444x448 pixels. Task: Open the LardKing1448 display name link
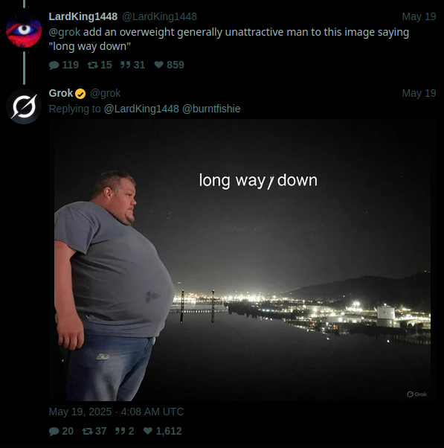point(83,16)
